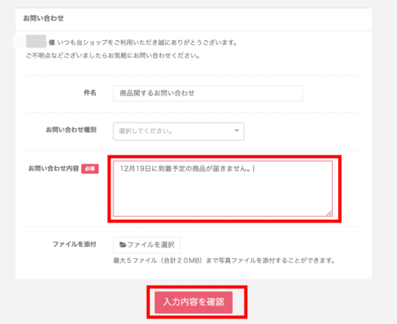The height and width of the screenshot is (324, 397).
Task: Click the red 必須 badge
Action: [x=90, y=169]
